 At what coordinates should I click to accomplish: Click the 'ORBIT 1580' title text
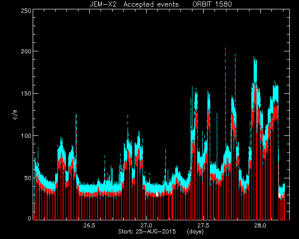[x=212, y=4]
